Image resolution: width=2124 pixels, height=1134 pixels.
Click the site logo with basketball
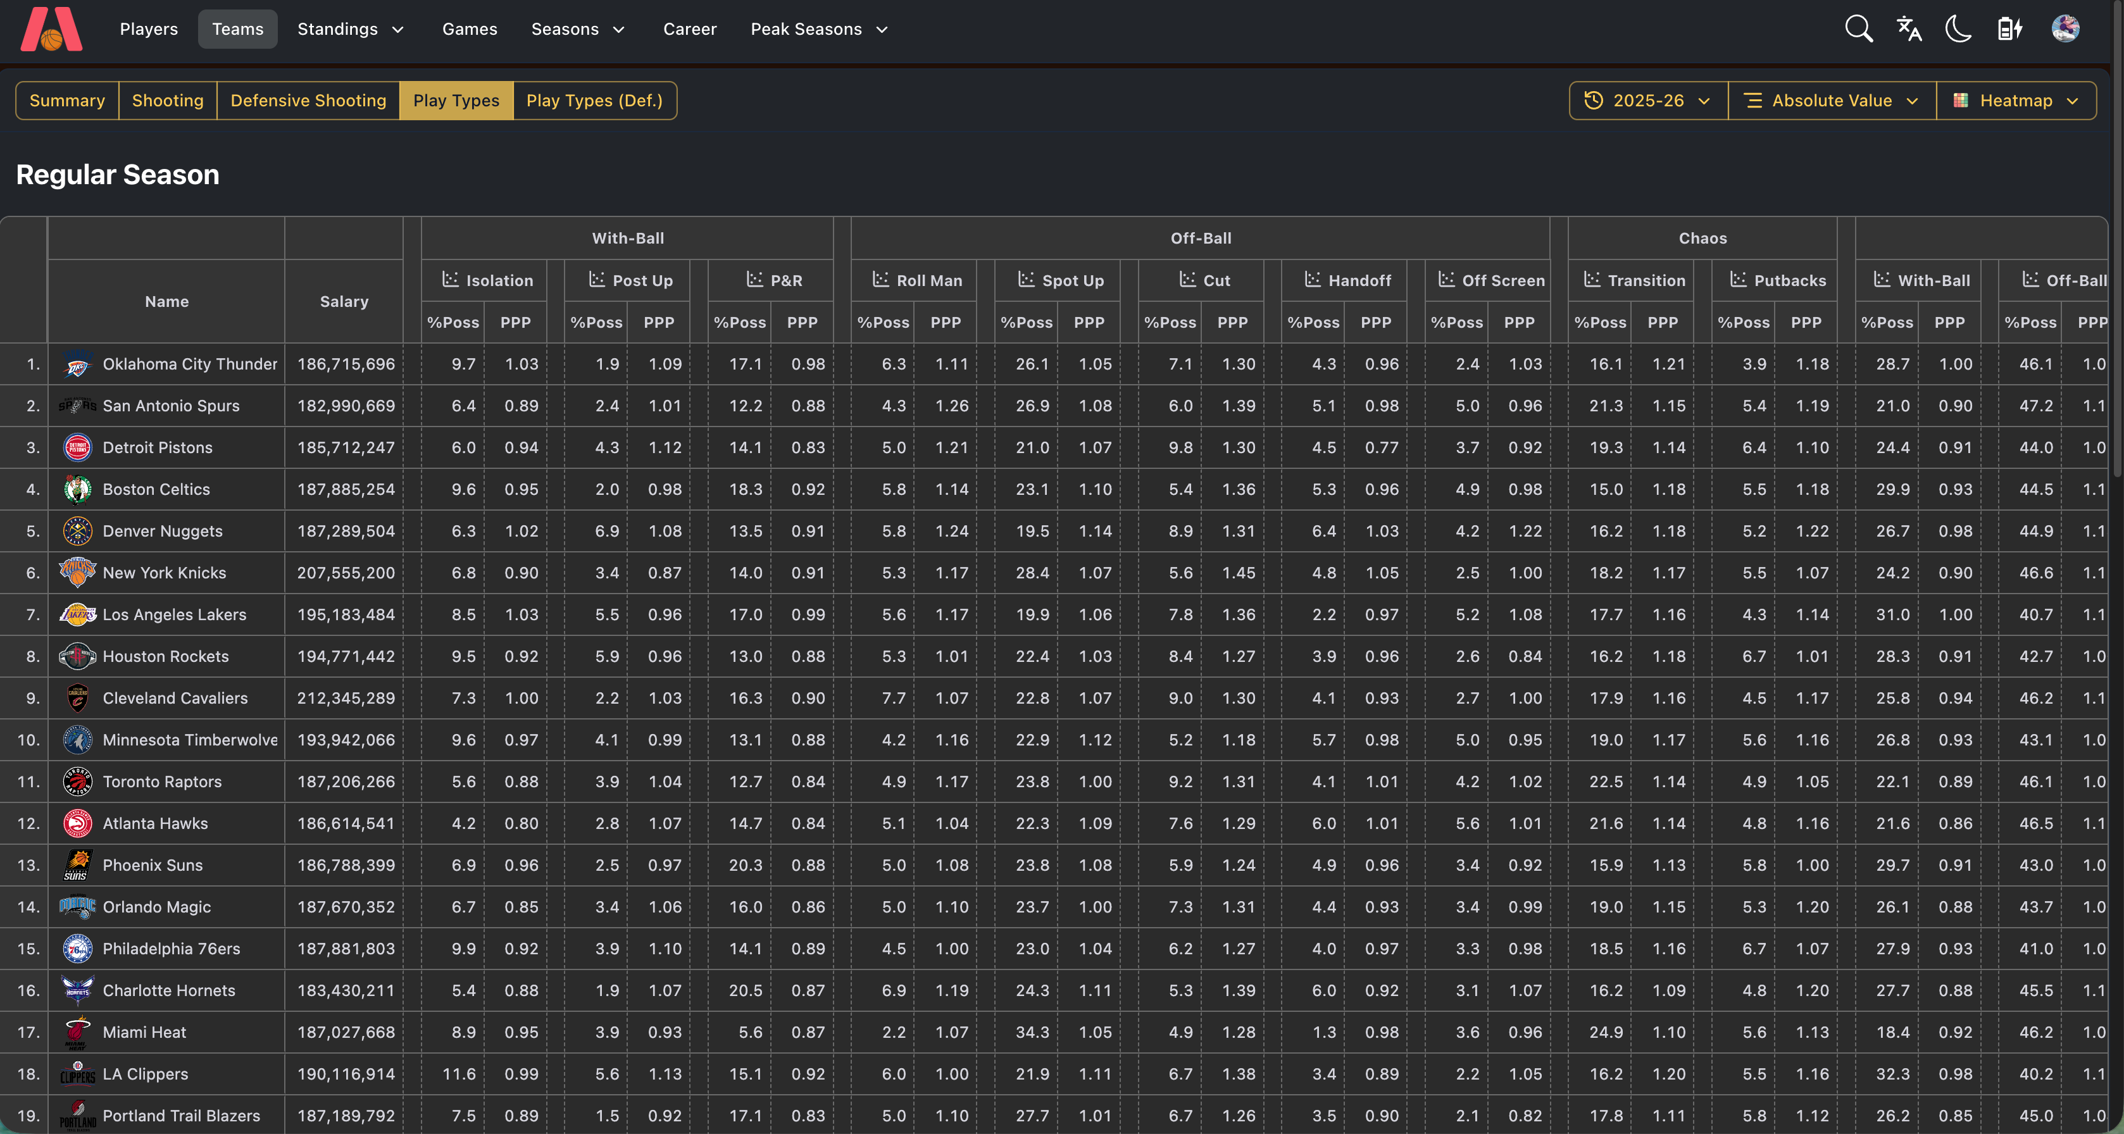pos(51,29)
